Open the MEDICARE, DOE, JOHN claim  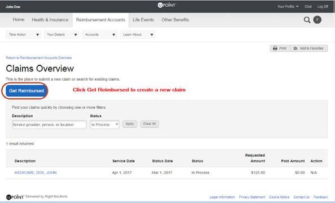click(36, 173)
